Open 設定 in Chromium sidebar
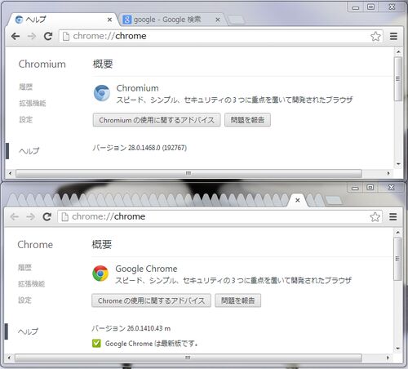Viewport: 408px width, 369px height. point(26,119)
